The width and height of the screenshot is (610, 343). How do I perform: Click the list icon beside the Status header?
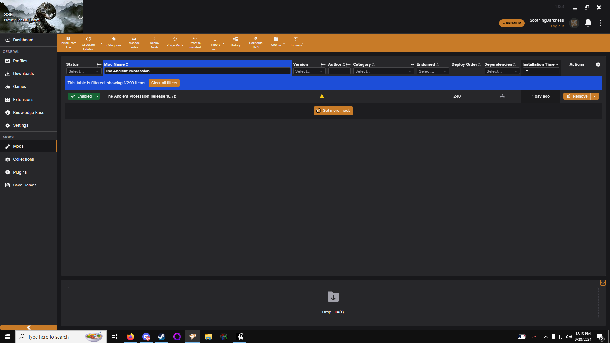99,64
